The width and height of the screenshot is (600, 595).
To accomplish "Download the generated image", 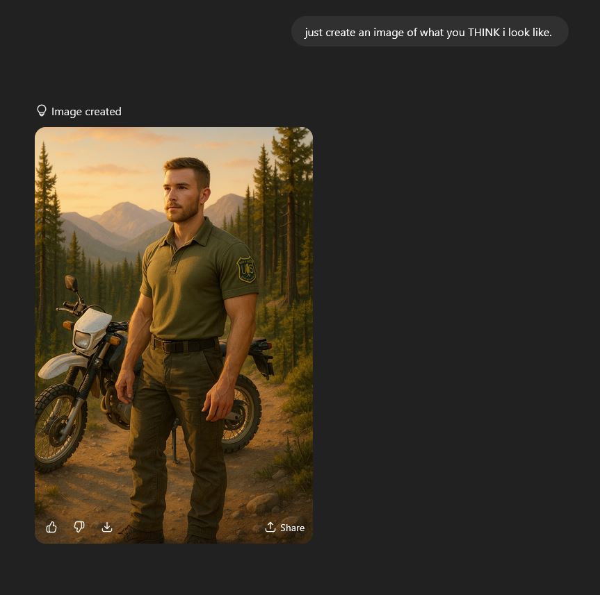I will [x=107, y=527].
